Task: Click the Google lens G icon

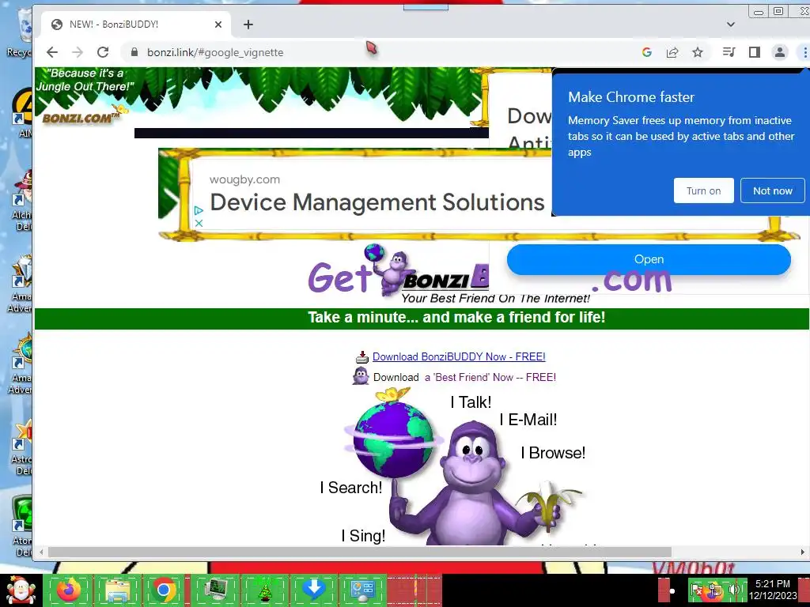Action: point(647,52)
